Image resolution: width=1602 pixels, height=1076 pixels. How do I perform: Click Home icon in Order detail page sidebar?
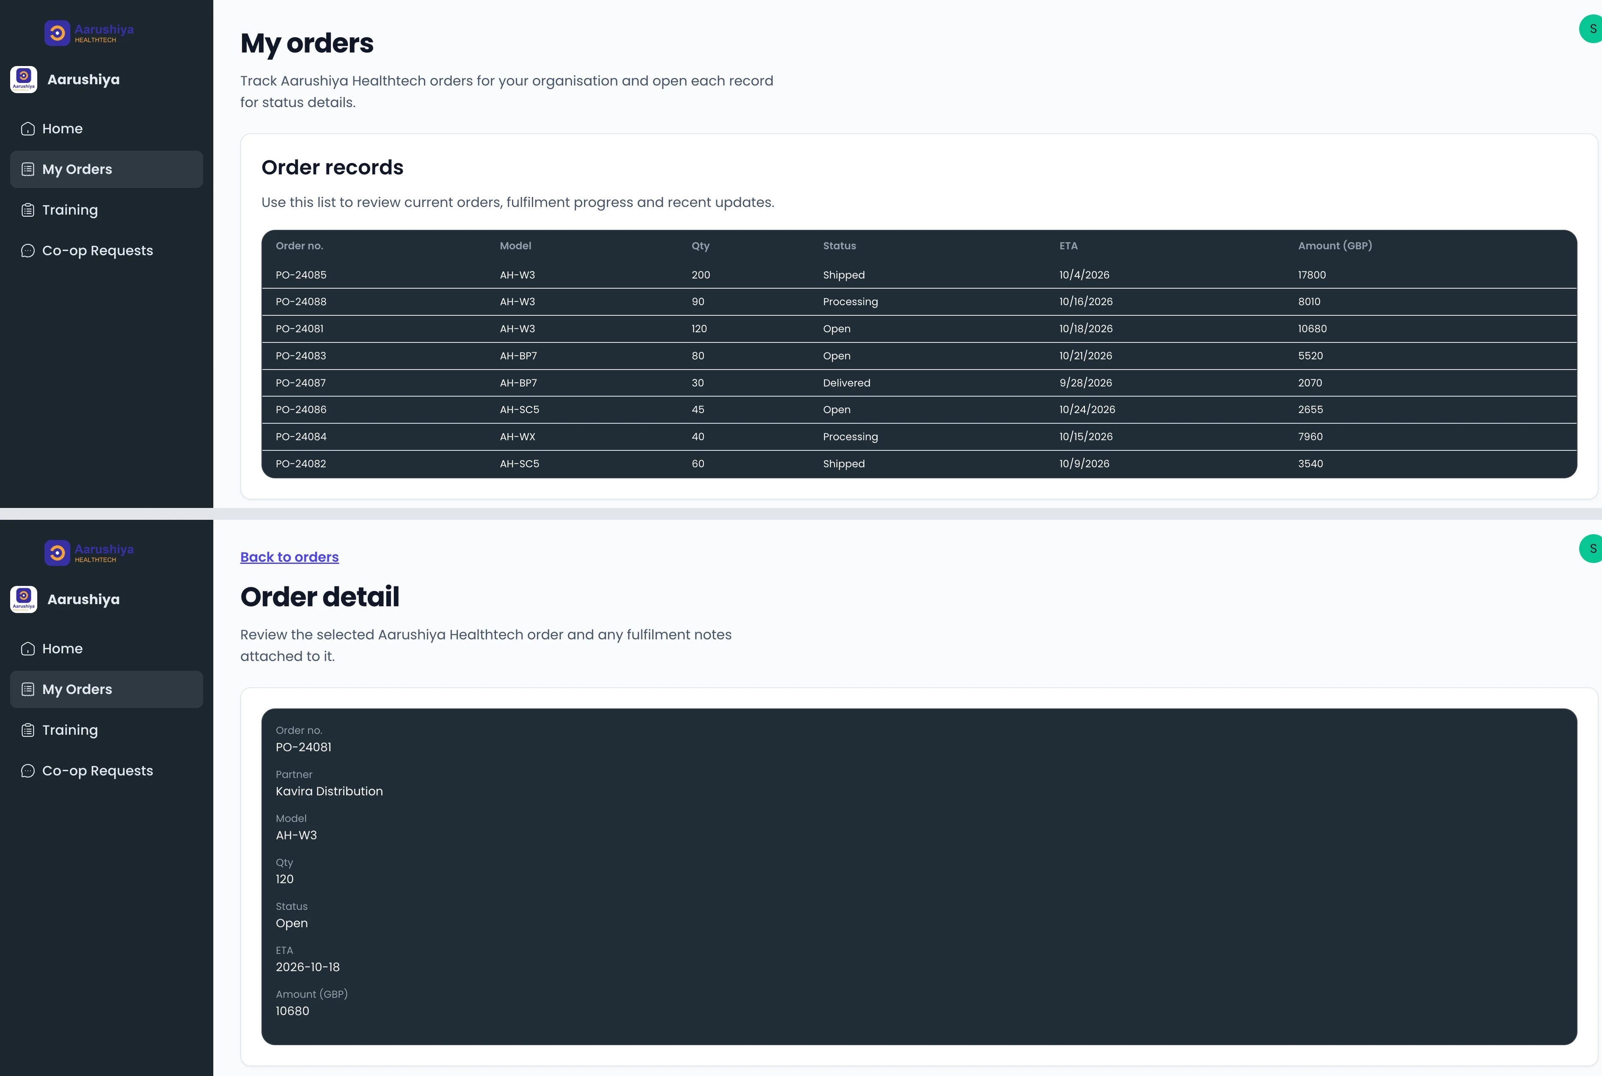point(28,649)
